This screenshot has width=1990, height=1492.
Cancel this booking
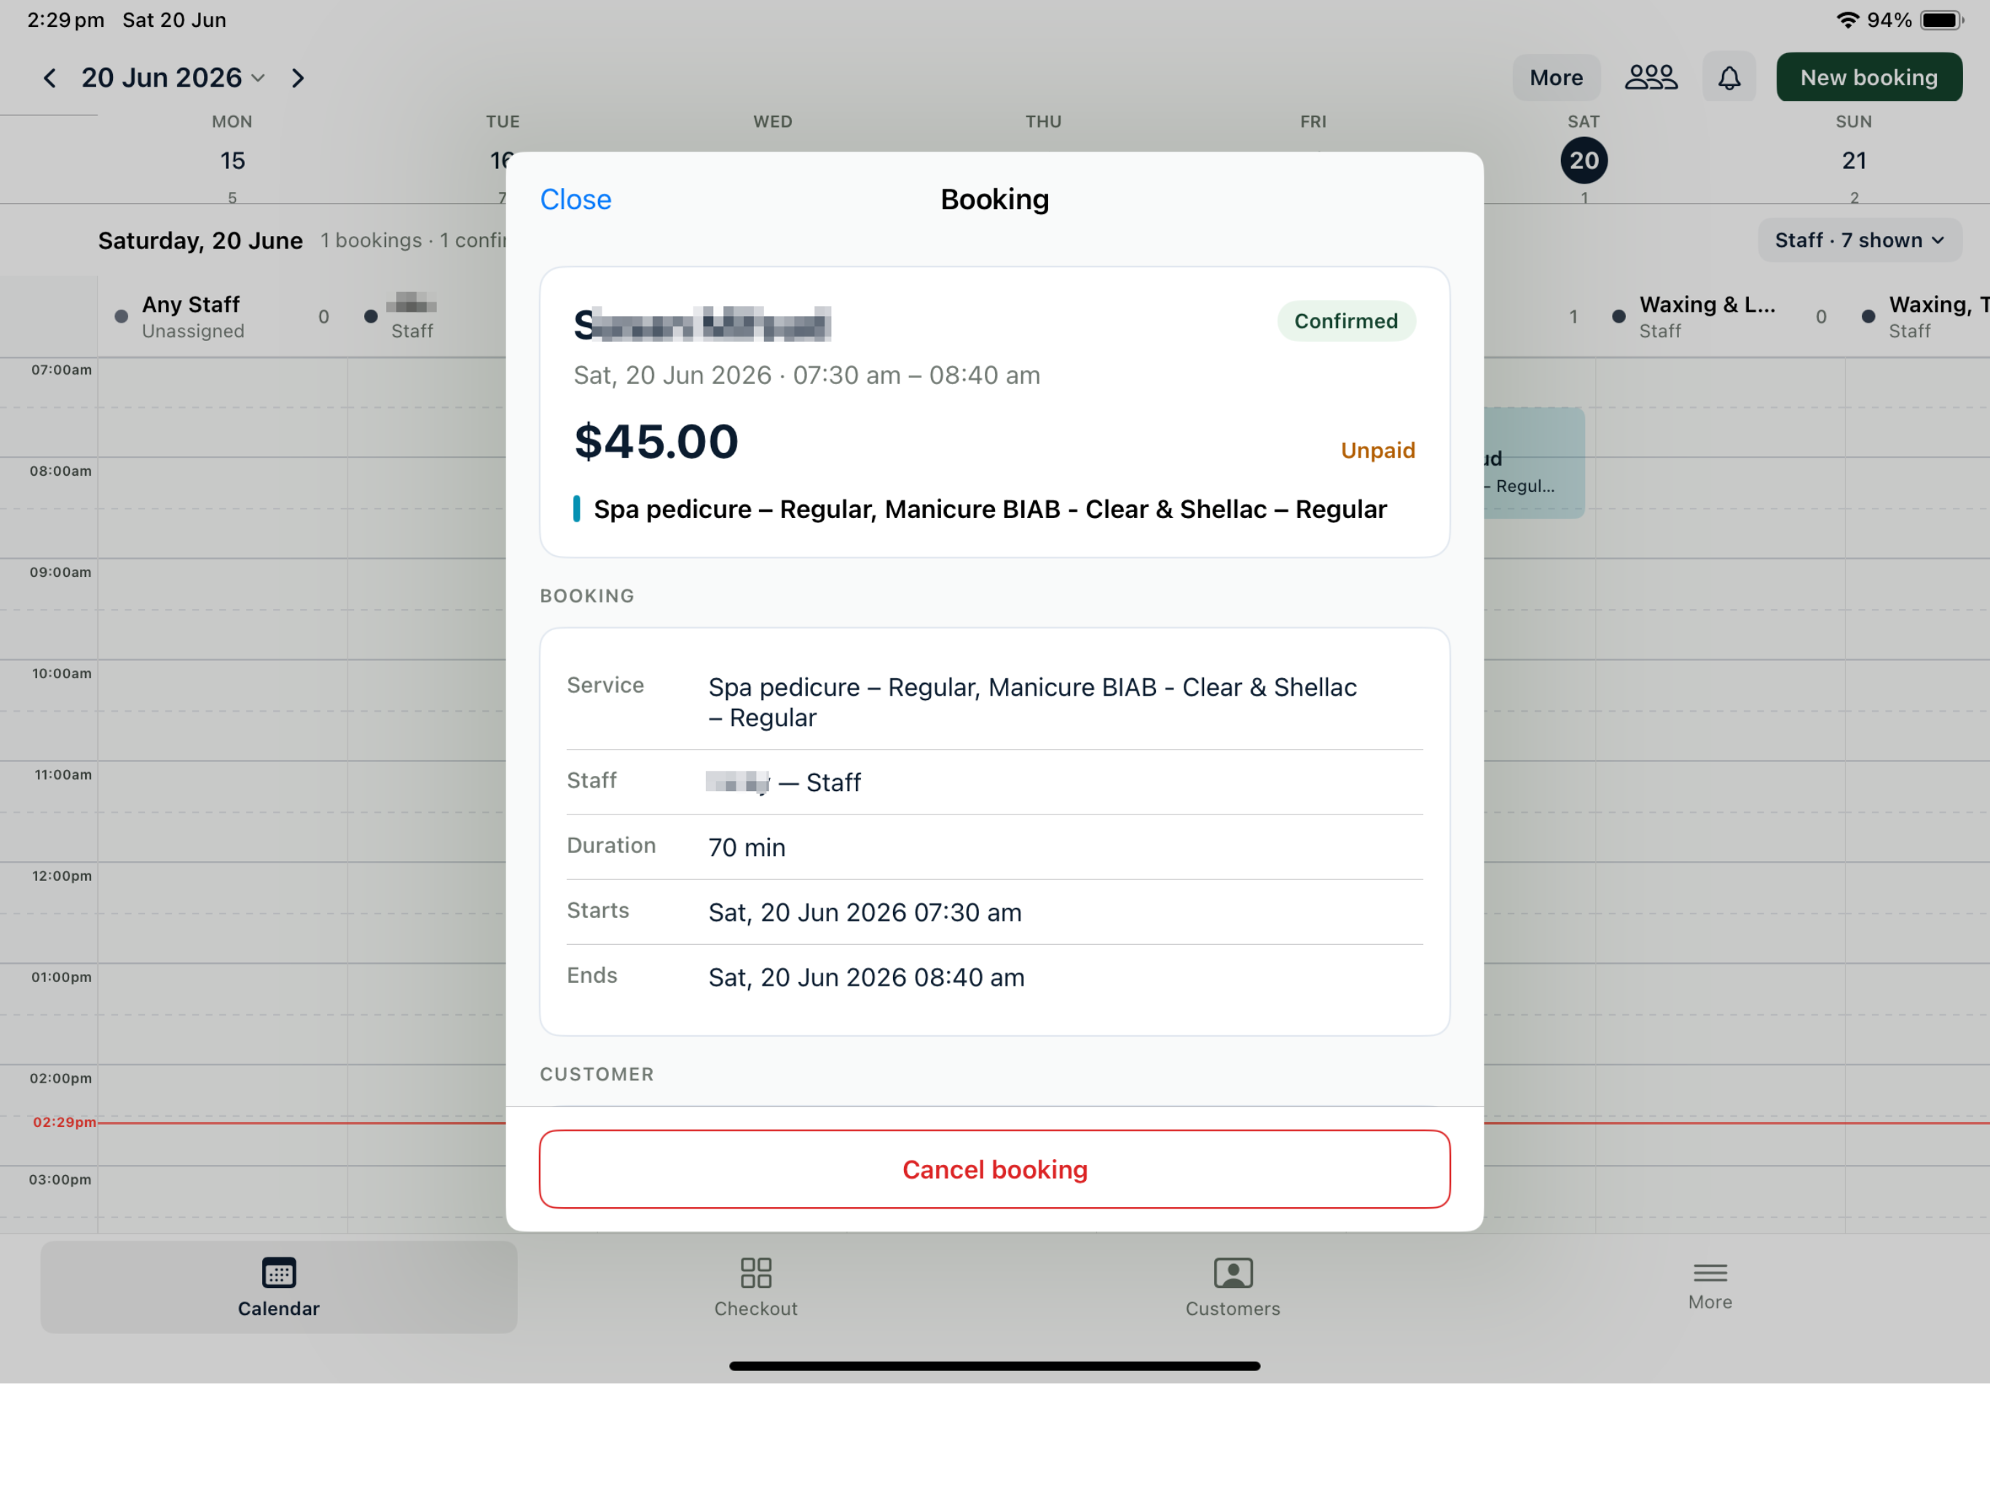tap(994, 1168)
